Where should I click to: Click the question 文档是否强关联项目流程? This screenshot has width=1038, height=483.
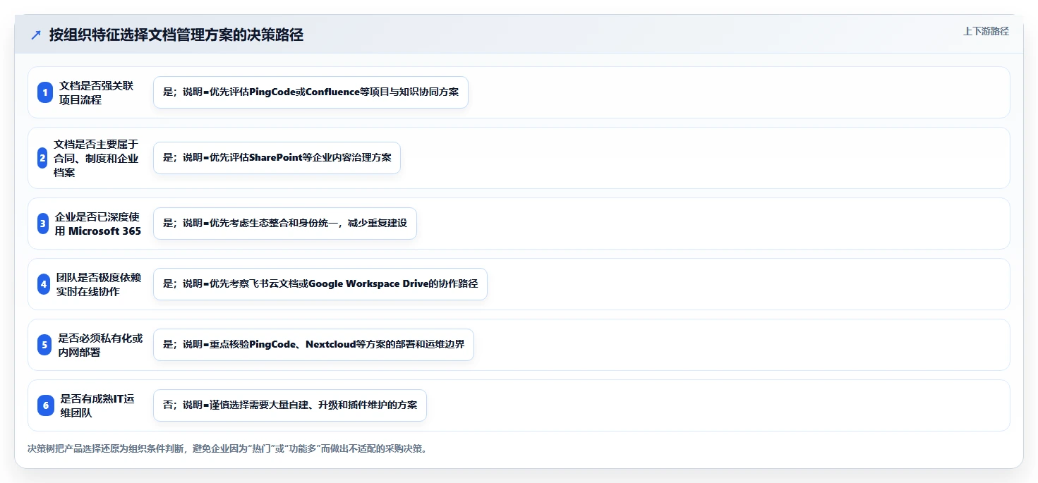point(97,92)
